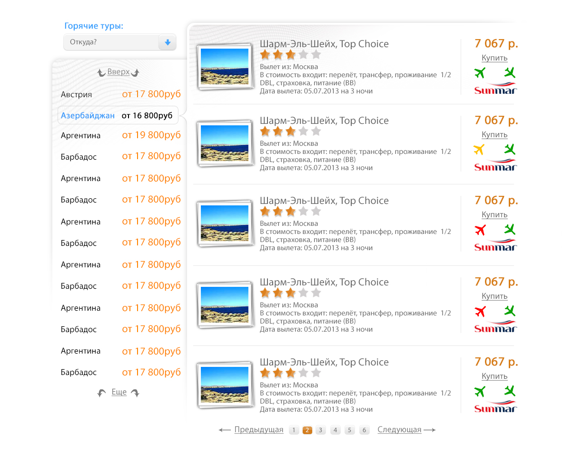Click the left arrow beside Предыдущая
Viewport: 563px width, 466px height.
[x=225, y=430]
